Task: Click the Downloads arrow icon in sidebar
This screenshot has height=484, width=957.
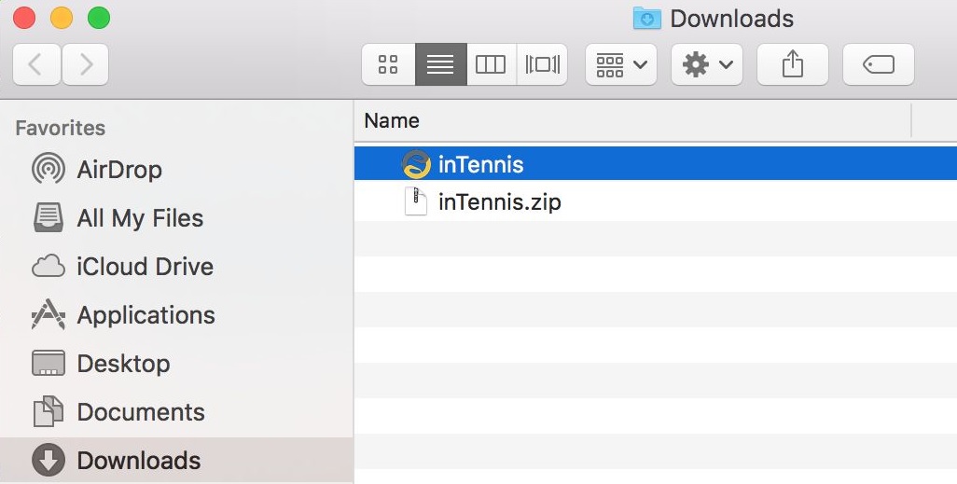Action: pos(49,460)
